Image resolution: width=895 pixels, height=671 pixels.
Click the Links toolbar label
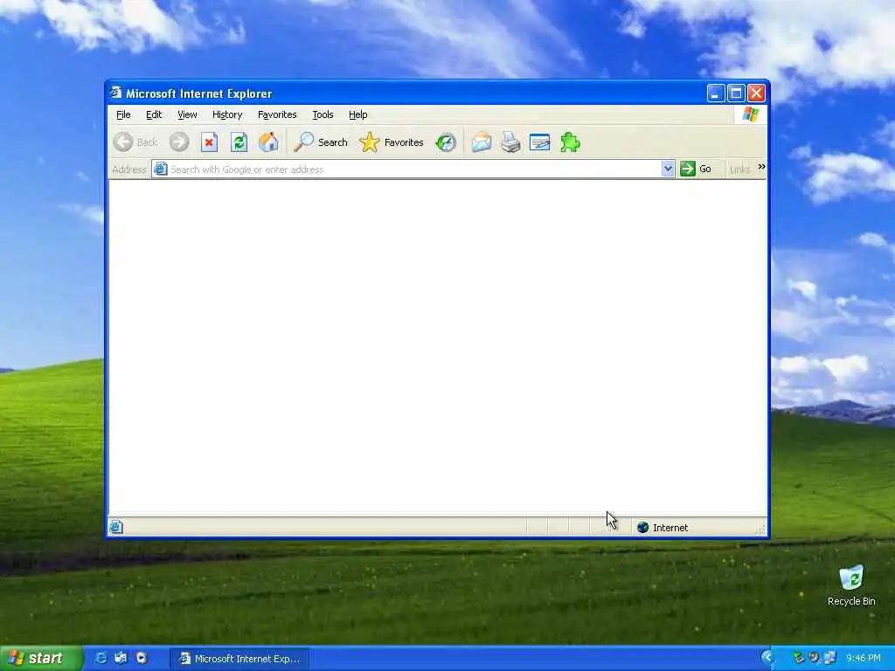tap(739, 169)
